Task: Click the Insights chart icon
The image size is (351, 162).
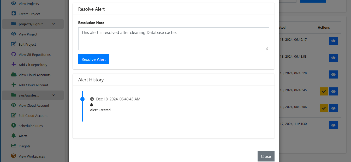Action: point(14,146)
